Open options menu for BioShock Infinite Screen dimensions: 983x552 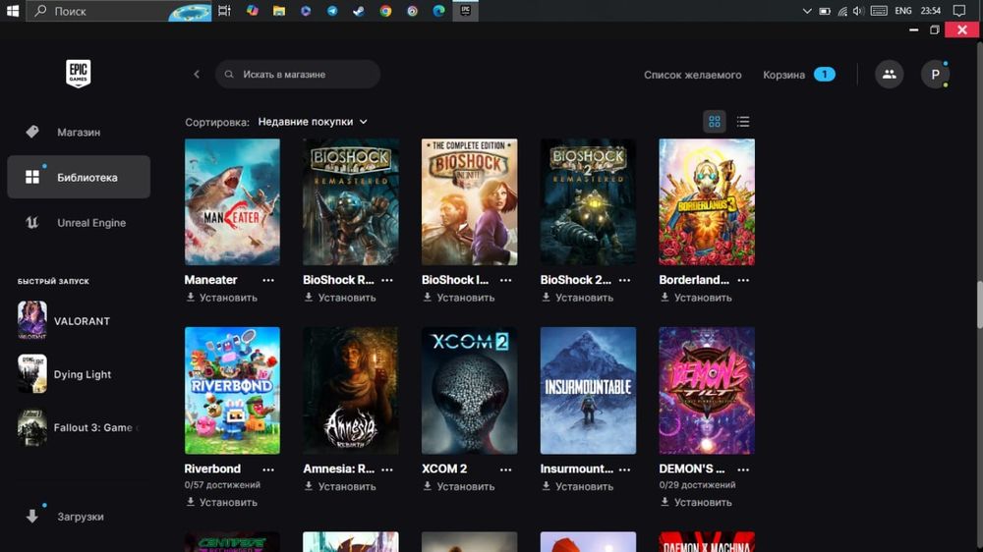click(x=506, y=280)
